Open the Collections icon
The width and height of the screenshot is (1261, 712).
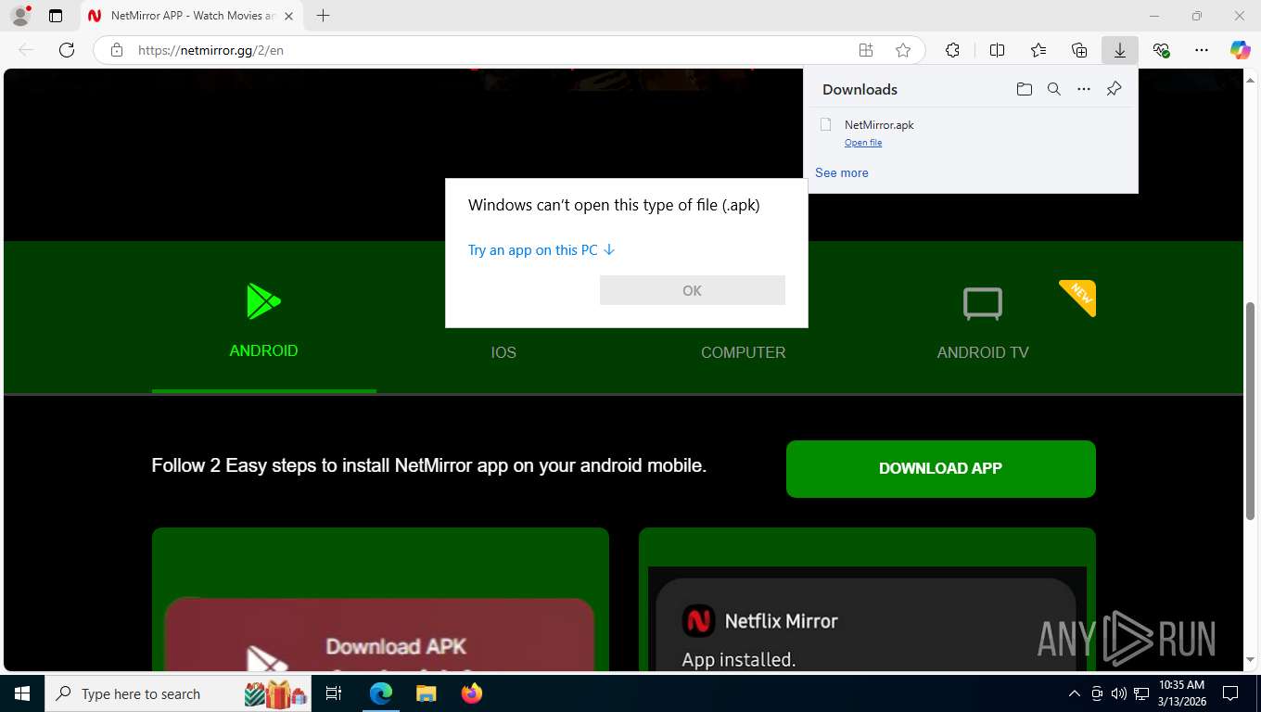point(1079,50)
